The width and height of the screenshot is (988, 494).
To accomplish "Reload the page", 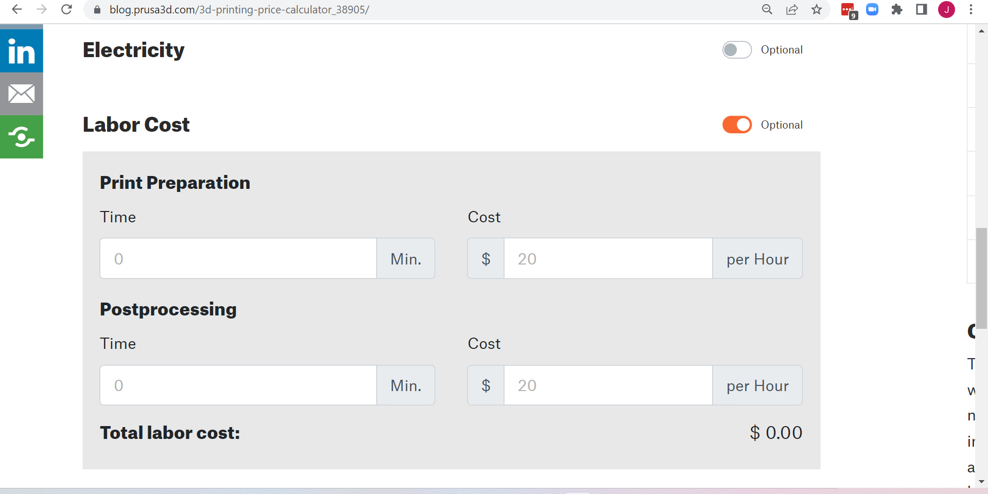I will [x=66, y=9].
